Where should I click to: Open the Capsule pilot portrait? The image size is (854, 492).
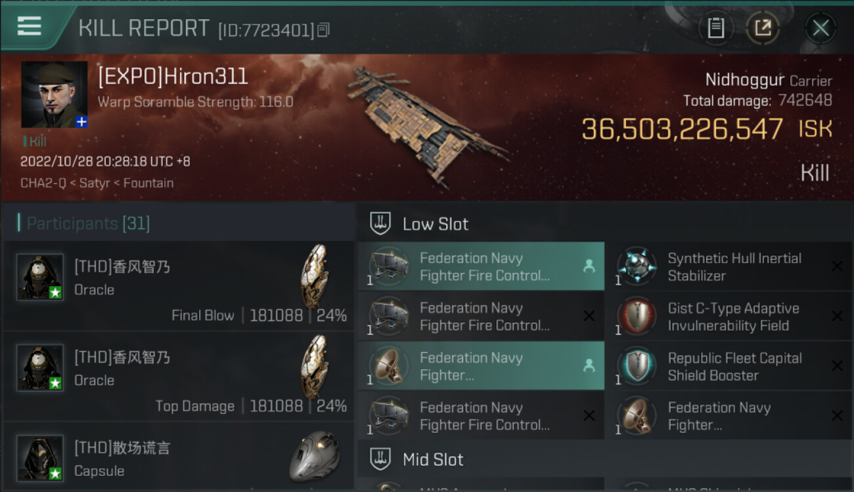[x=40, y=458]
